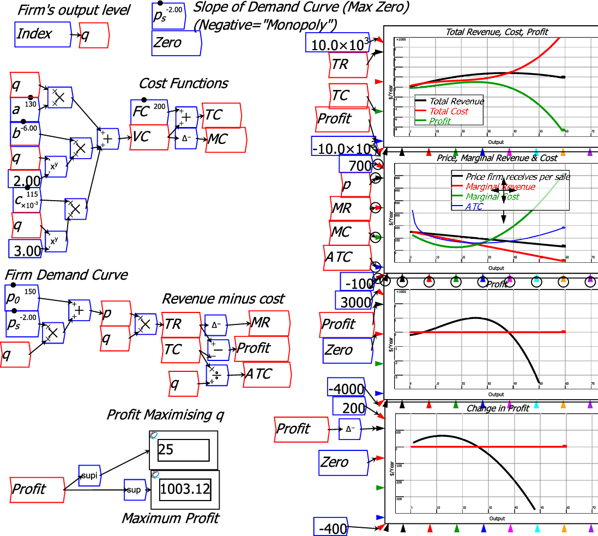Click the Revenue minus cost heading

[x=223, y=299]
